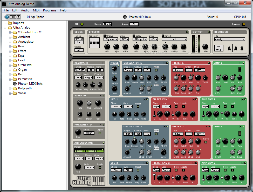Toggle the Vibrato module on/off LED
This screenshot has width=253, height=192.
(x=104, y=96)
